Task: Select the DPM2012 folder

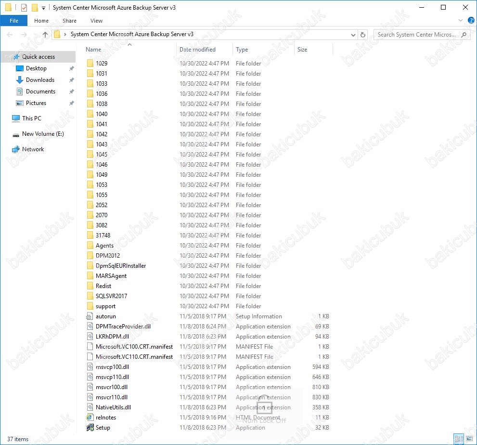Action: pyautogui.click(x=108, y=256)
